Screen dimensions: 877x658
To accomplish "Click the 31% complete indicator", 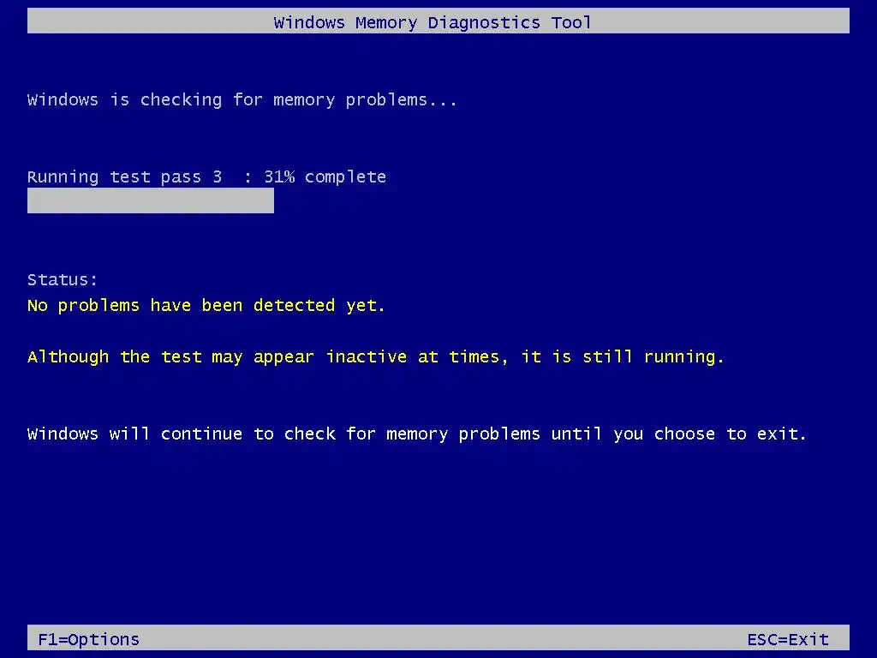I will click(325, 176).
